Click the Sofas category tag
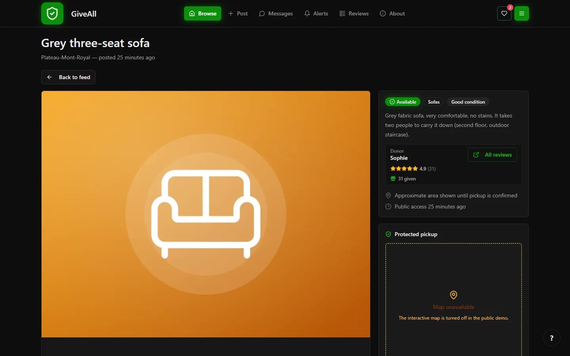Screen dimensions: 570x356 [x=434, y=102]
